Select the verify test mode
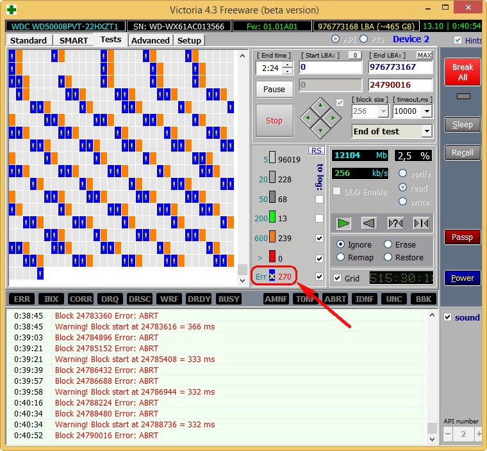 [402, 173]
